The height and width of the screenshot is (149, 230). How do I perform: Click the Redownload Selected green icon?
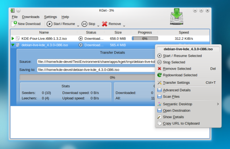[x=159, y=75]
